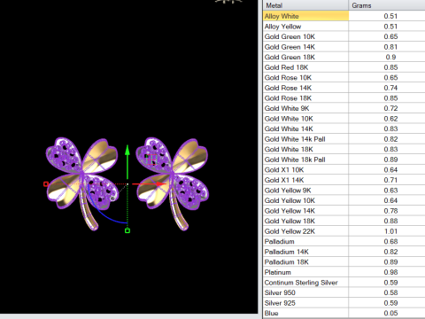This screenshot has height=319, width=425.
Task: Select the Gold White 14K row
Action: coord(344,128)
